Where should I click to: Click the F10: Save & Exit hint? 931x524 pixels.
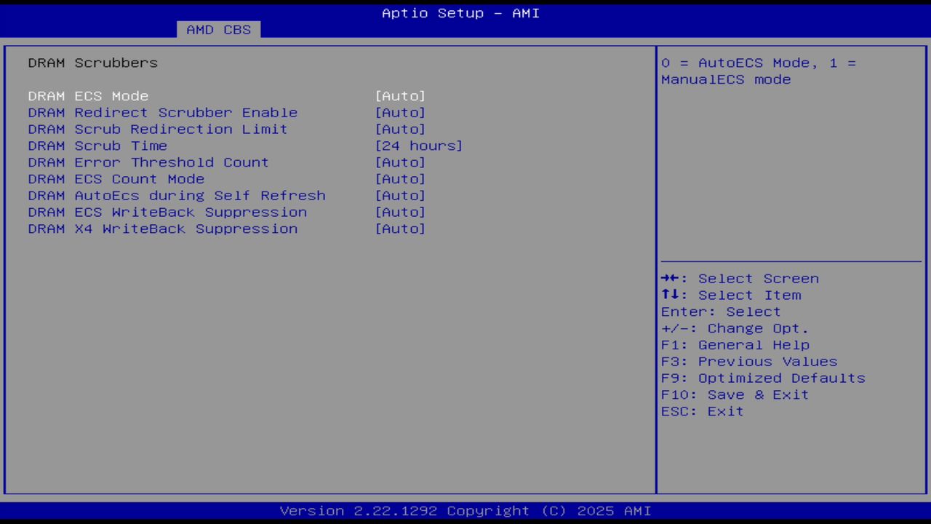(x=735, y=394)
